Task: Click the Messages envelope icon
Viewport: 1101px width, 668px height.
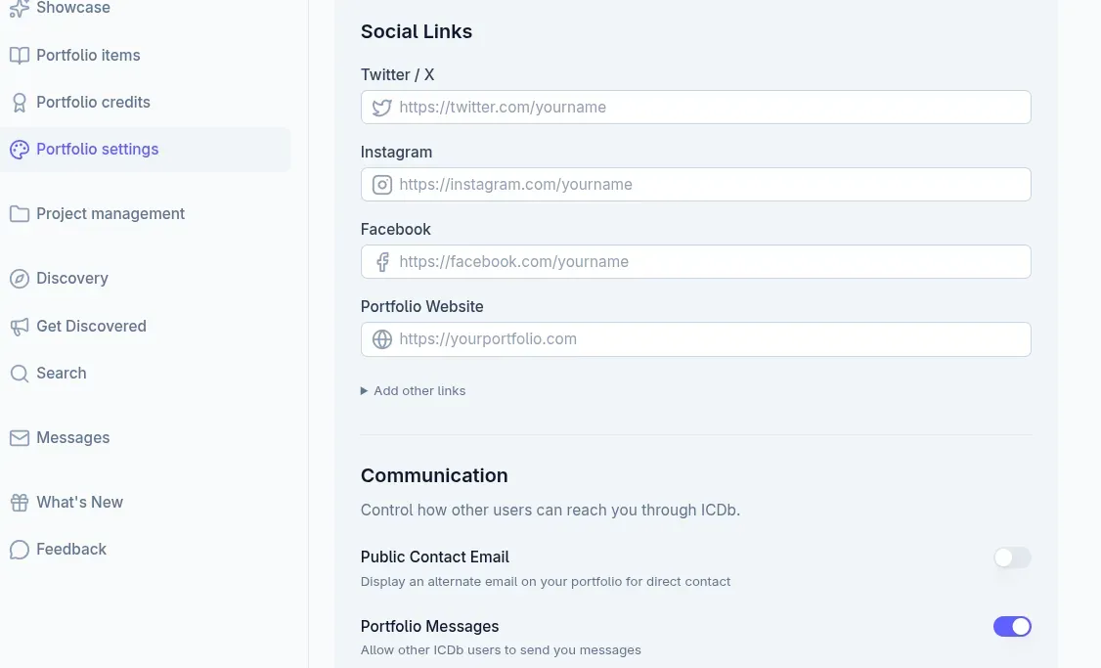Action: pos(20,437)
